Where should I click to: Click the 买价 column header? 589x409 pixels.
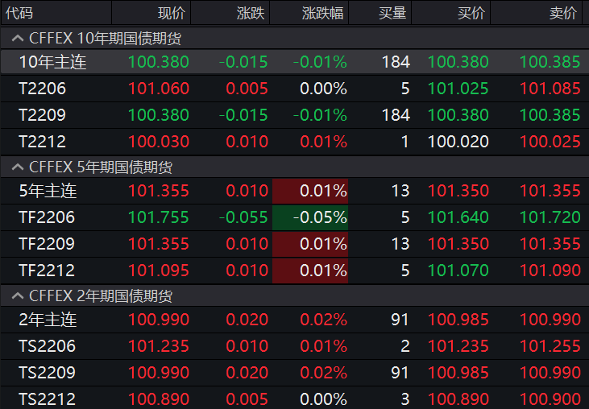tap(471, 13)
